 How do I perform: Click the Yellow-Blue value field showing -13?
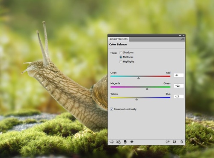[178, 97]
